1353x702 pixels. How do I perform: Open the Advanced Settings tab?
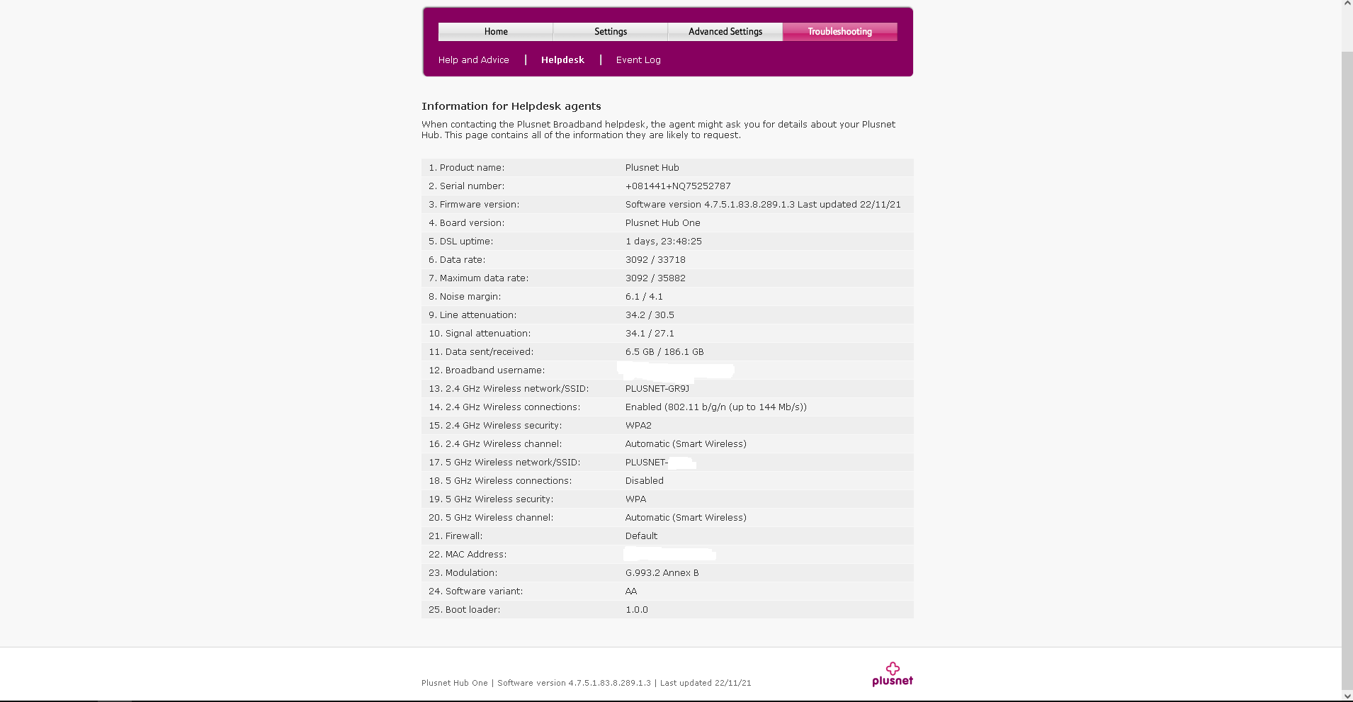point(725,32)
